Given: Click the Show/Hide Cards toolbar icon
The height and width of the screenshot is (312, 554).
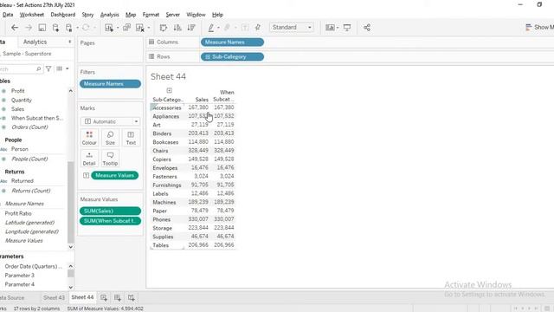Looking at the screenshot, I should [330, 28].
